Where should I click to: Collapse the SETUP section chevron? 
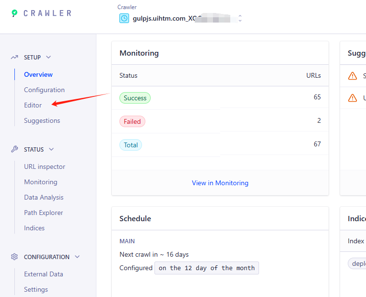click(x=48, y=57)
